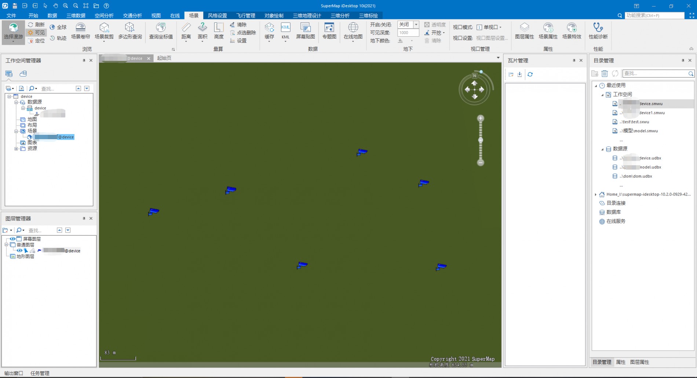This screenshot has width=697, height=378.
Task: Toggle fullscreen icon beside the search box
Action: click(692, 15)
